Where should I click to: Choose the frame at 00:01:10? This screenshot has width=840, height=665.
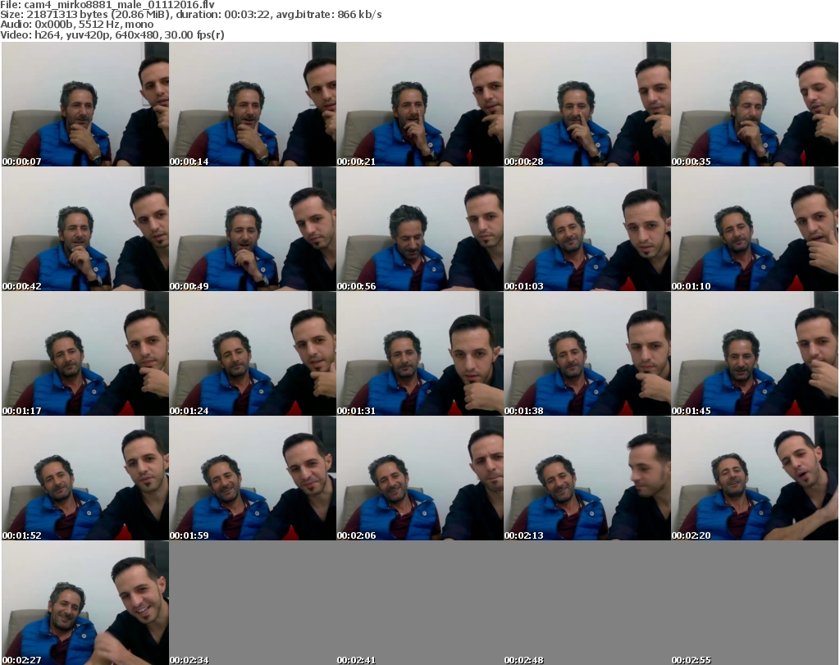(x=755, y=229)
